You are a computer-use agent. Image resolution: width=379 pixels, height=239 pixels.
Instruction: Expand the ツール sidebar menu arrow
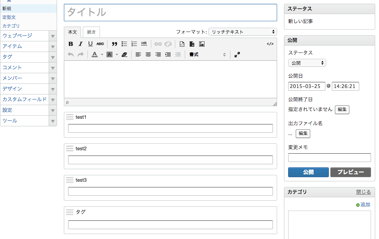pyautogui.click(x=53, y=121)
